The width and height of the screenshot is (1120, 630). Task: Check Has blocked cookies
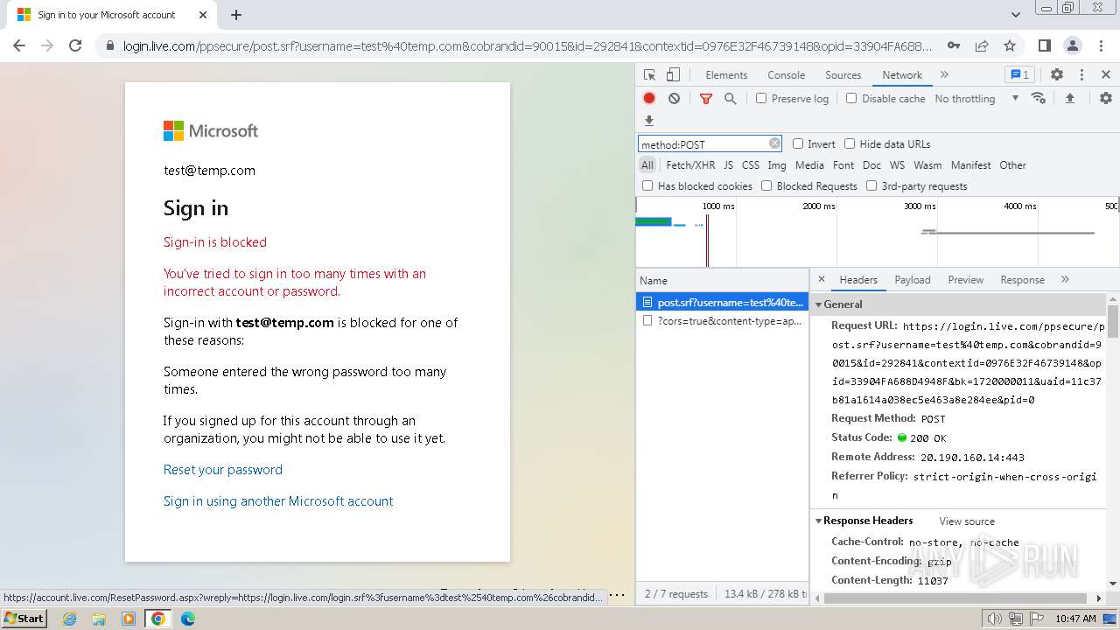(x=647, y=186)
